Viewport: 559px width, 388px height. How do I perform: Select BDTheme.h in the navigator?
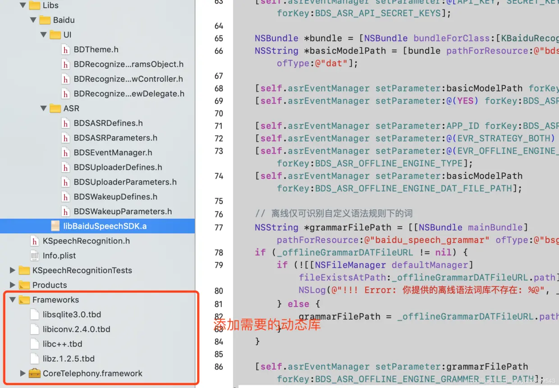[96, 50]
